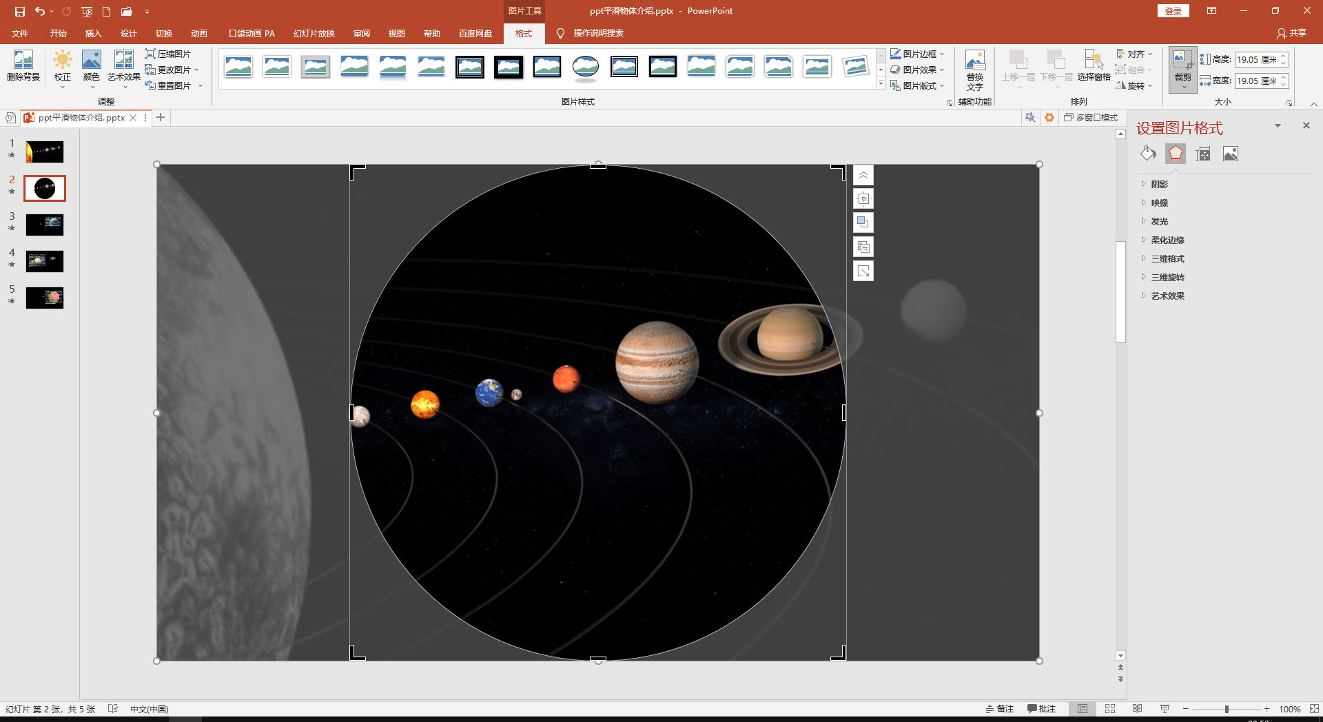Click the Share (共享) button

tap(1291, 33)
